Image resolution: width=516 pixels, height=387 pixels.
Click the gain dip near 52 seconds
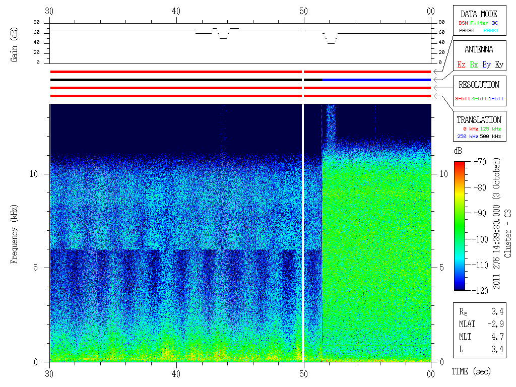(x=331, y=38)
